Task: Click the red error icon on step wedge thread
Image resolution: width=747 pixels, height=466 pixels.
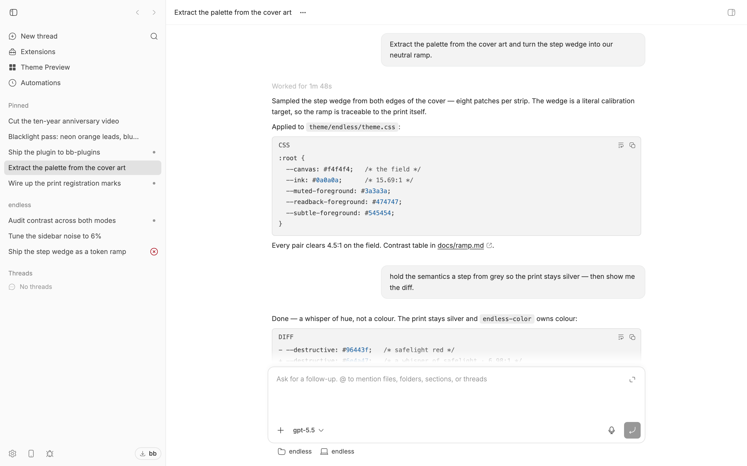Action: [x=154, y=252]
